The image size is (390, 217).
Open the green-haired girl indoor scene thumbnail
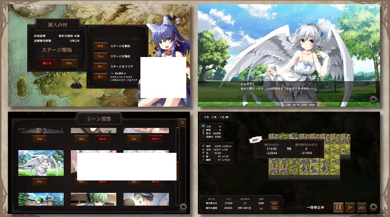94,199
